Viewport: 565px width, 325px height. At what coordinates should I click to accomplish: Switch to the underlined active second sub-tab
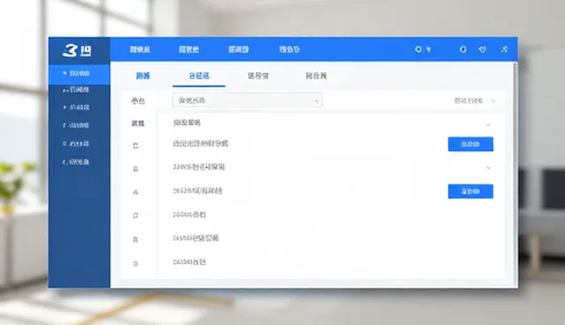point(199,76)
